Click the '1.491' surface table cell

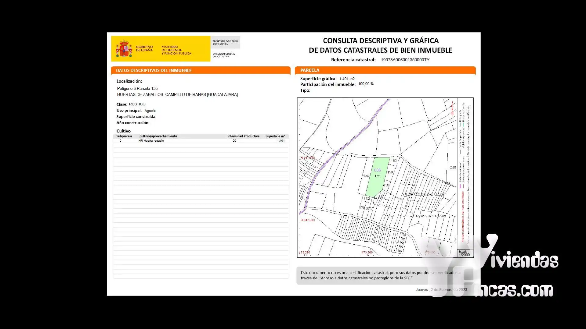[281, 141]
